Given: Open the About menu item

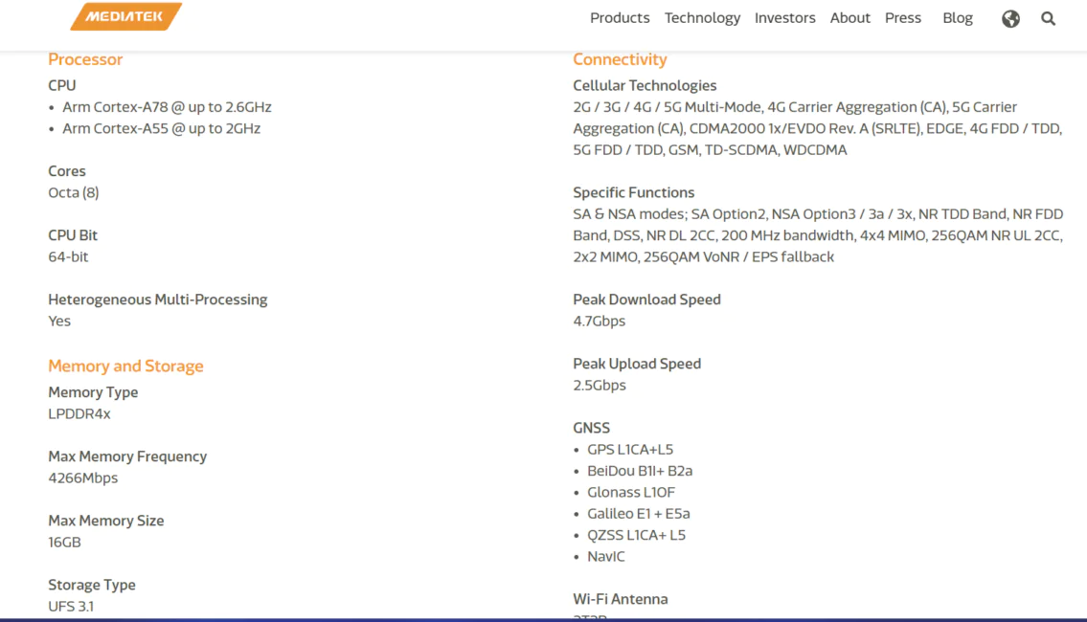Looking at the screenshot, I should tap(849, 18).
